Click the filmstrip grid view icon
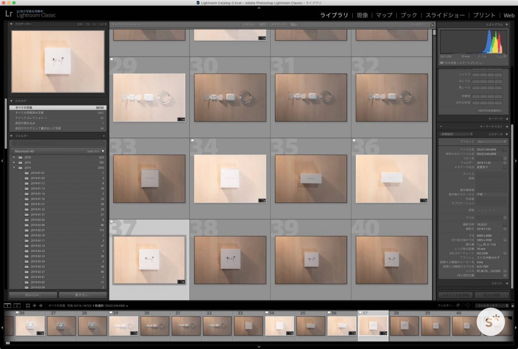This screenshot has height=349, width=518. [28, 306]
